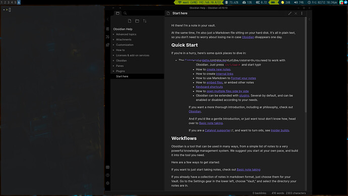Select the active workspace 6
Screen dimensions: 348x196
coord(19,3)
